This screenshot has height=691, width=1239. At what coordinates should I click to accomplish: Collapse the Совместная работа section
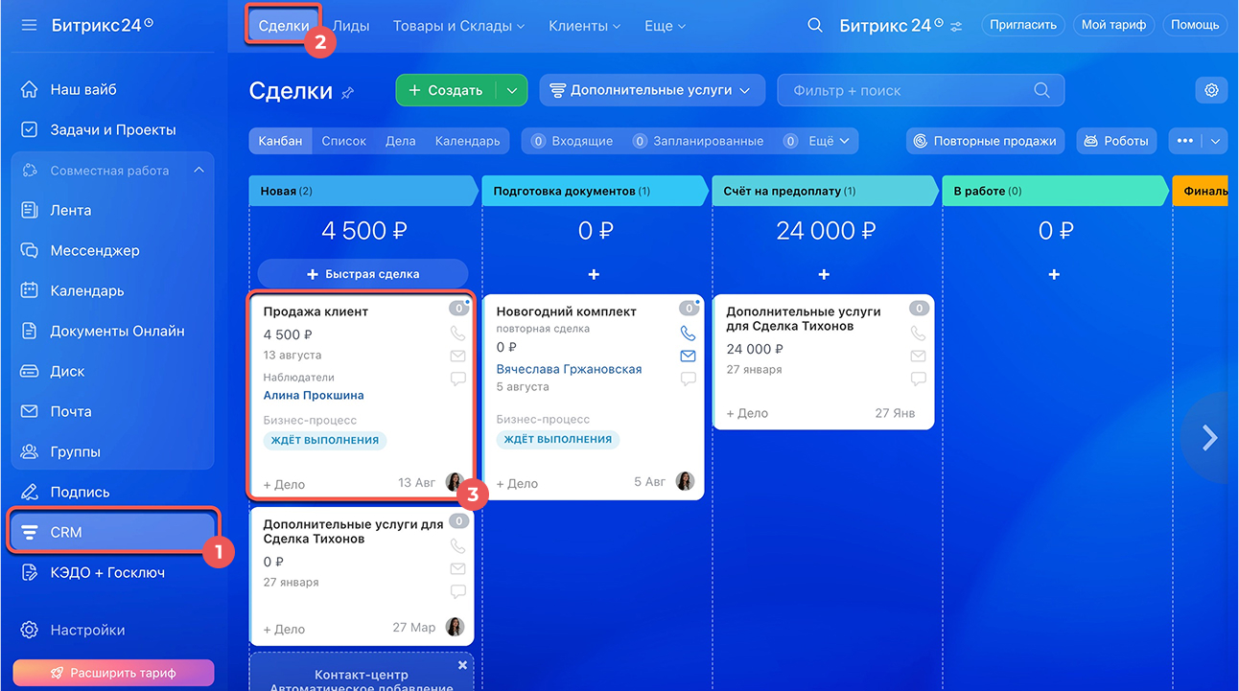(199, 171)
